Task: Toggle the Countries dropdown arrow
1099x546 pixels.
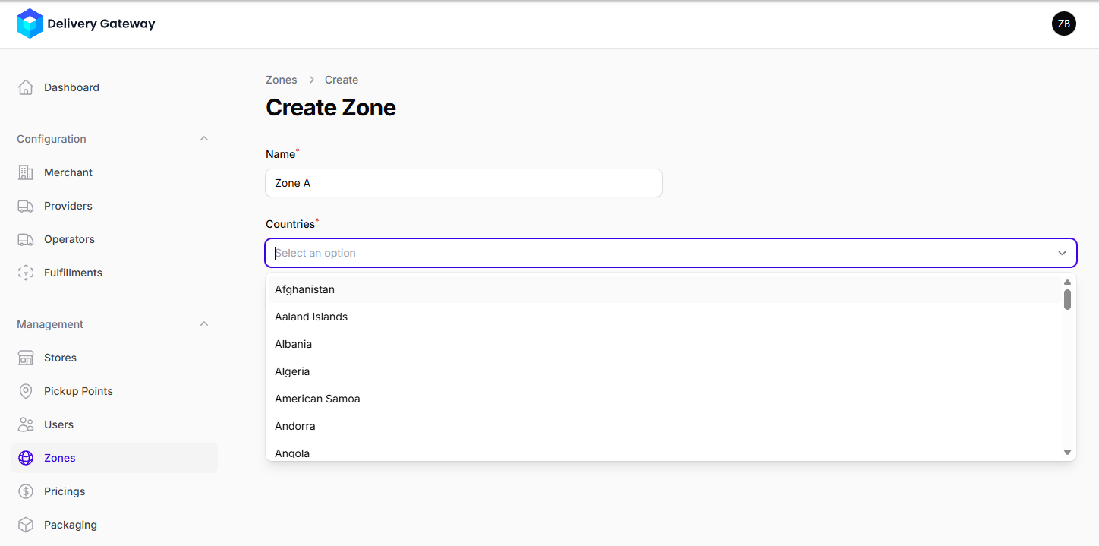Action: [x=1062, y=253]
